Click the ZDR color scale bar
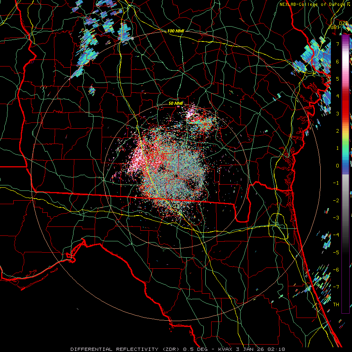 345,174
